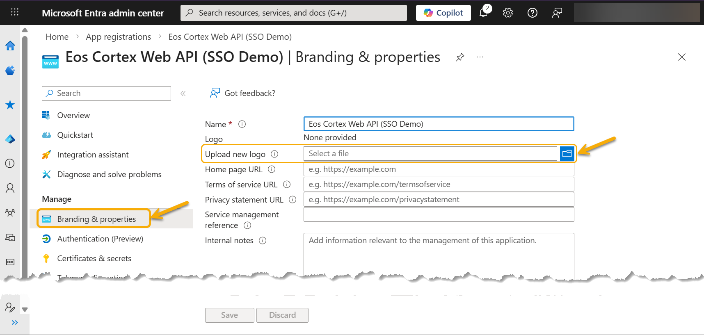
Task: Open the help question mark
Action: (533, 13)
